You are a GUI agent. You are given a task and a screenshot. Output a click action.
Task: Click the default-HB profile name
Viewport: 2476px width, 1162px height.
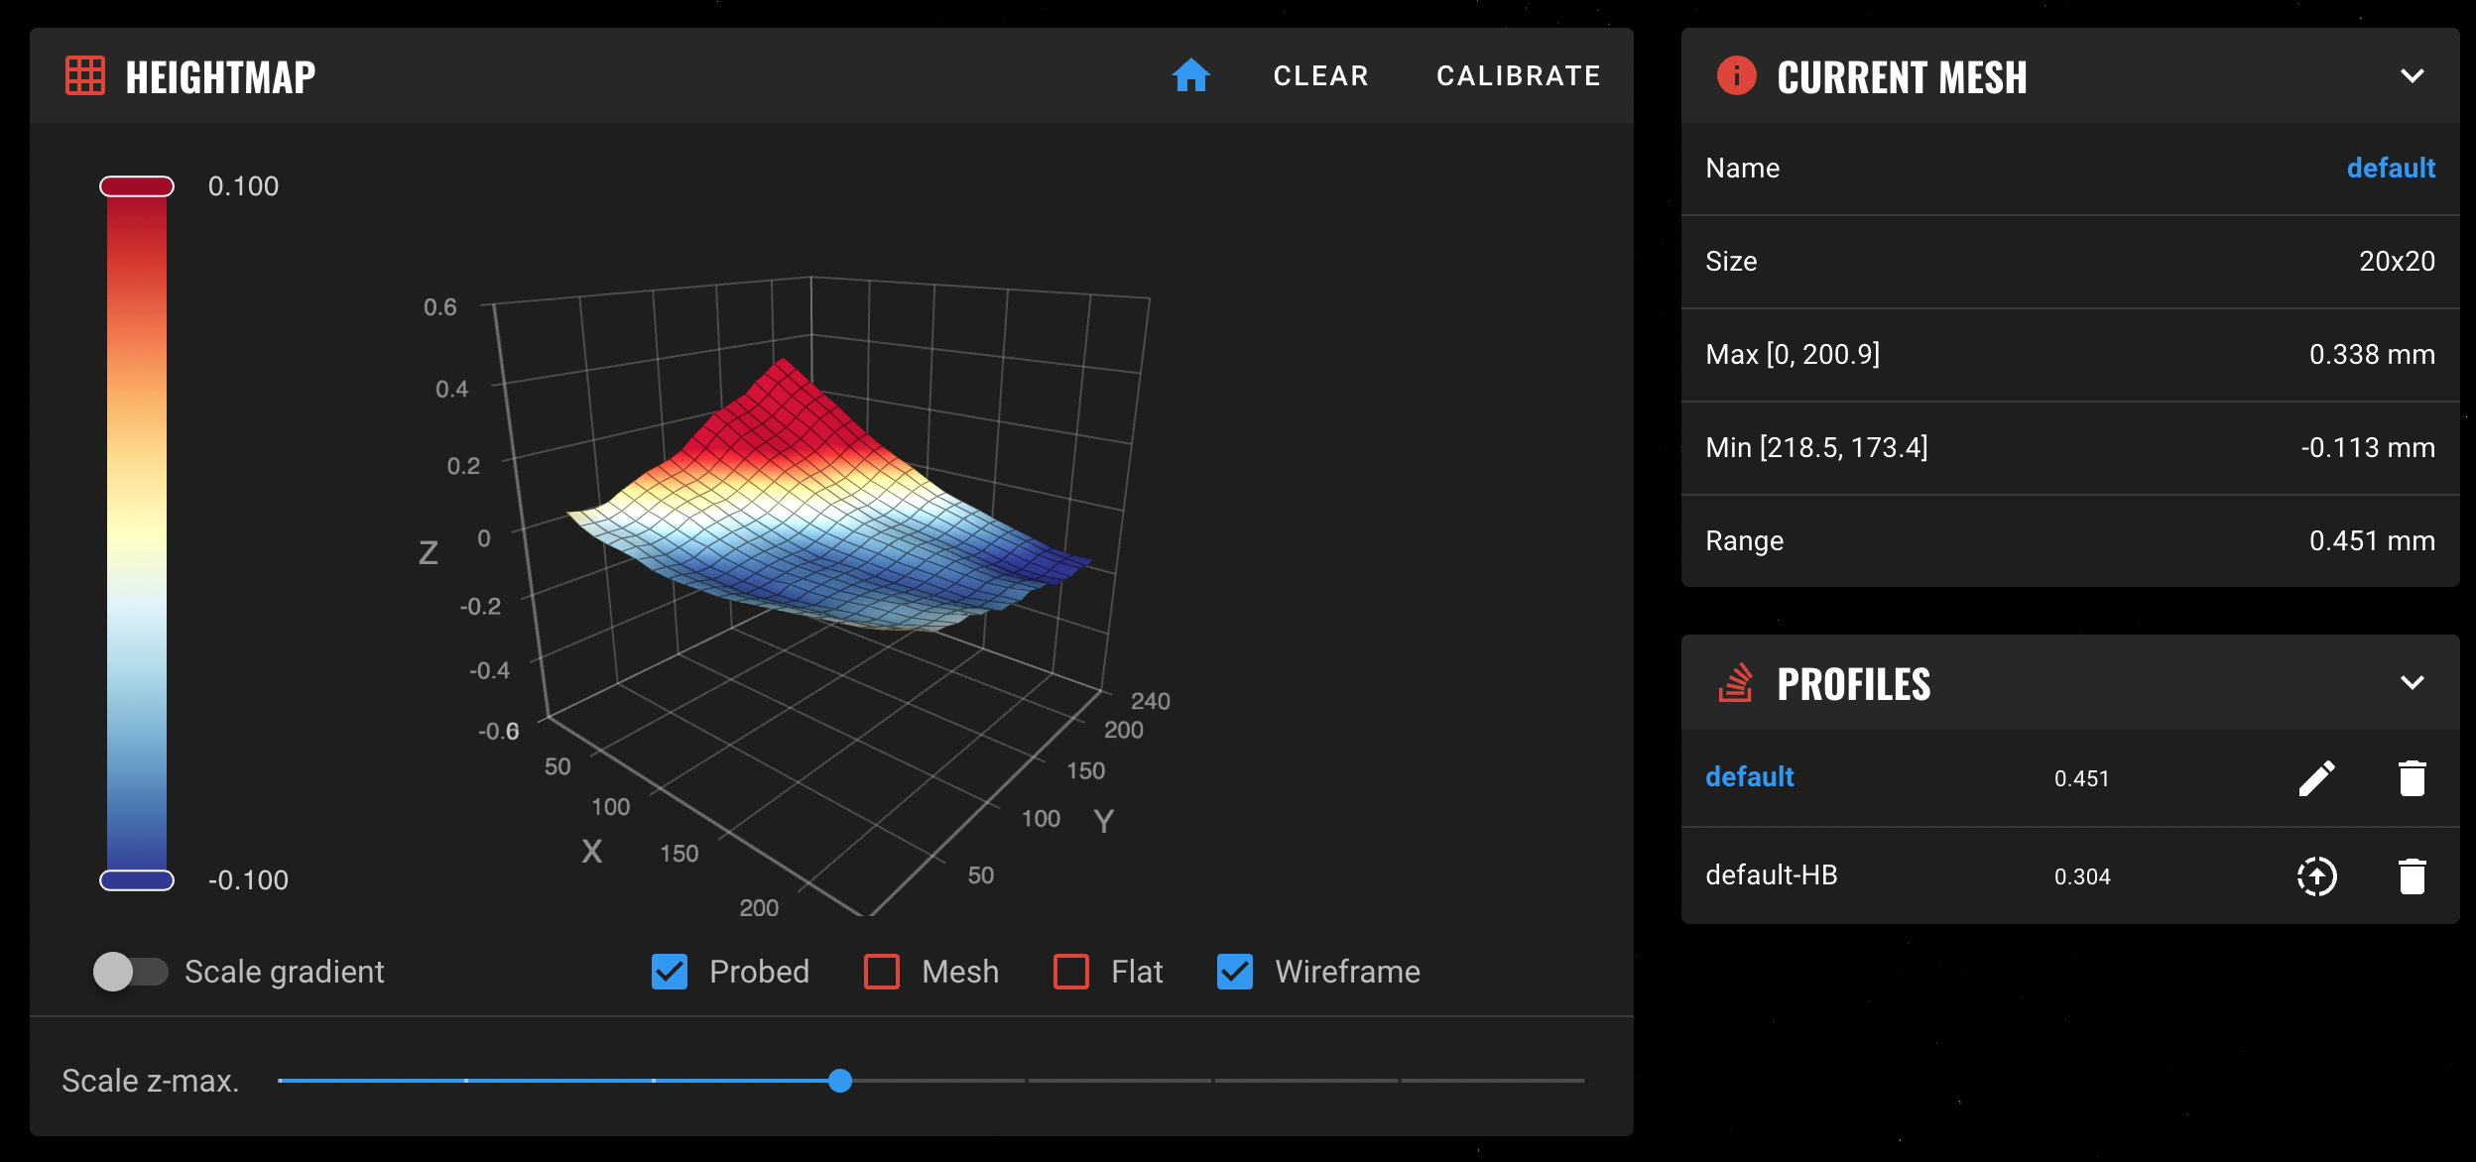coord(1772,874)
